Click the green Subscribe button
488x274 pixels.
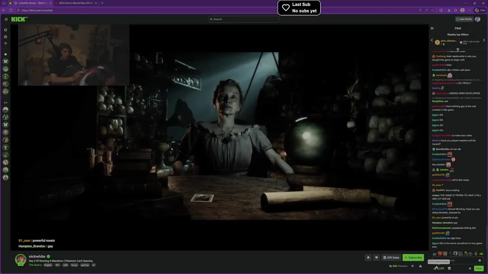coord(413,258)
